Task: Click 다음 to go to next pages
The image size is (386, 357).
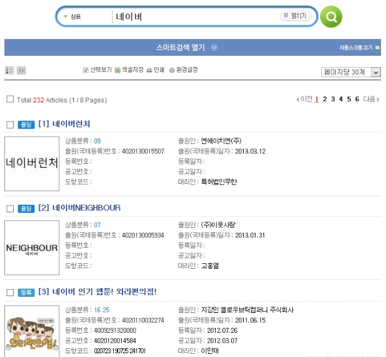Action: (x=371, y=99)
